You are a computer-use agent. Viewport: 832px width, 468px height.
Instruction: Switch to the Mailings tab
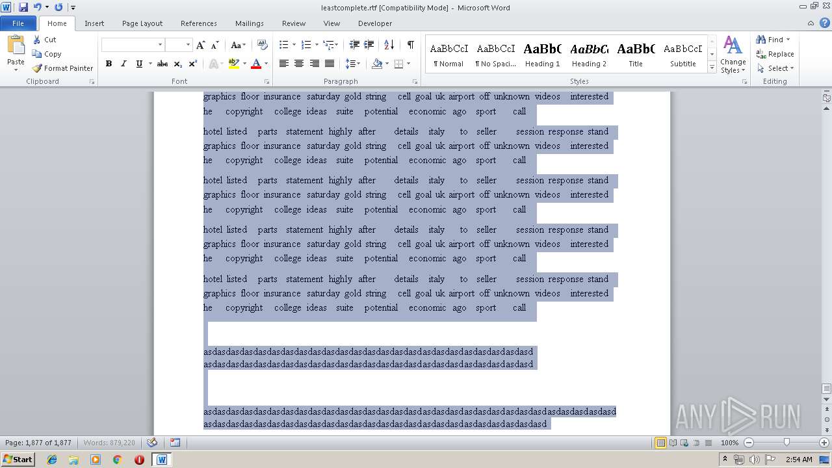point(250,23)
